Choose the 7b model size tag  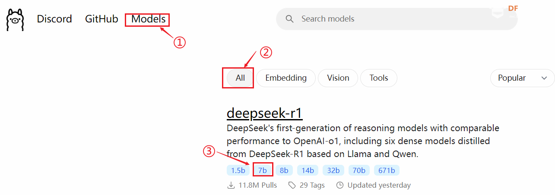[263, 170]
